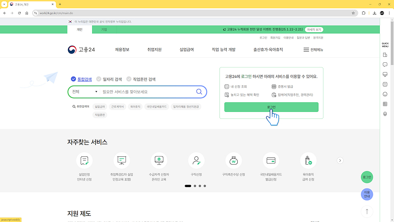This screenshot has width=394, height=222.
Task: Open the 전체메뉴 hamburger menu
Action: (313, 50)
